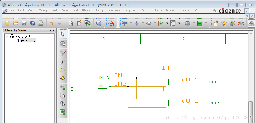
Task: Open dropdown arrow next to ground symbol
Action: pyautogui.click(x=143, y=23)
